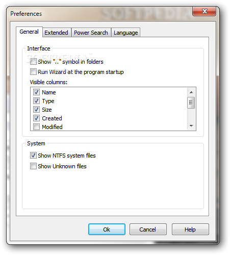Select the Modified entry text in columns list

pyautogui.click(x=52, y=127)
